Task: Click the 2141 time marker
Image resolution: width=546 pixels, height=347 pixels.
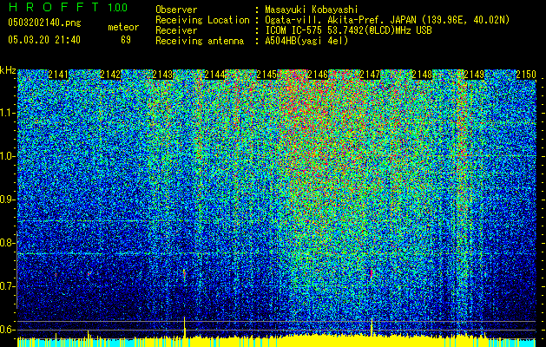Action: coord(58,74)
